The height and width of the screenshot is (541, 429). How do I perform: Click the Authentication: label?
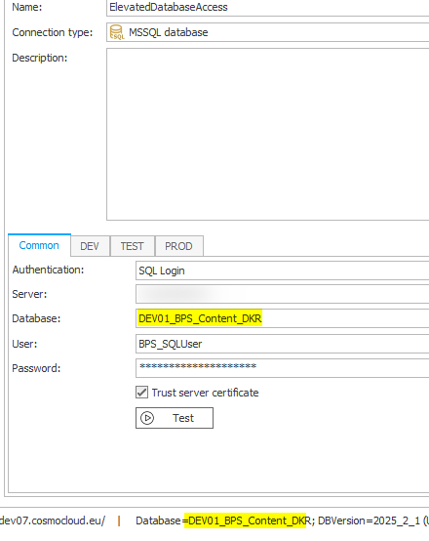point(48,270)
